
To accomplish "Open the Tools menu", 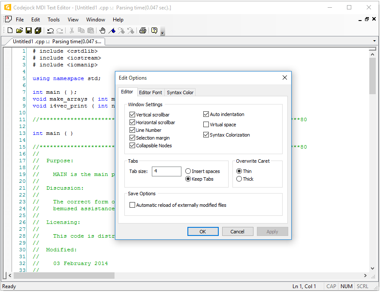I will (x=53, y=19).
